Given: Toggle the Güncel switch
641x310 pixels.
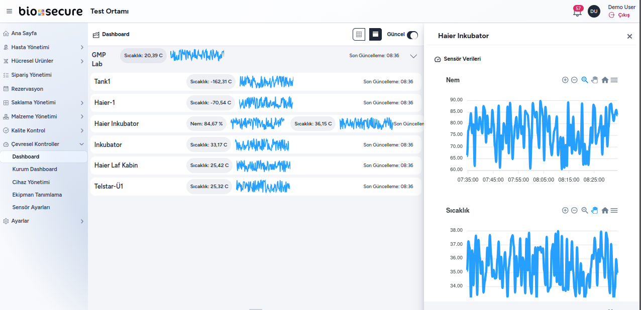Looking at the screenshot, I should point(412,35).
